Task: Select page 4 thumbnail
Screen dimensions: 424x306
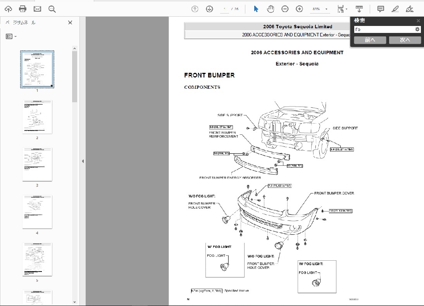Action: (x=37, y=212)
